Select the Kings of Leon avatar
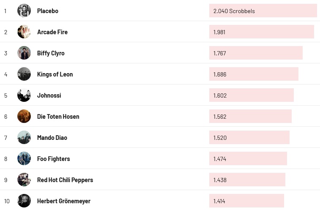 click(24, 74)
